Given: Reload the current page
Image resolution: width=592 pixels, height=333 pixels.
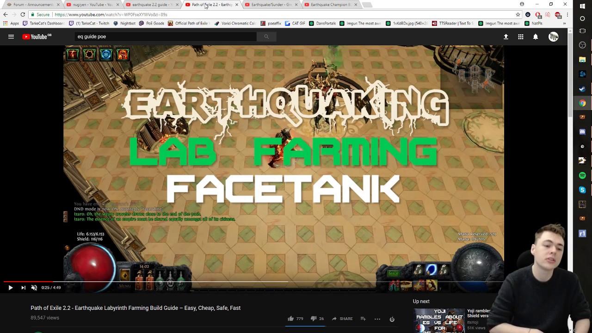Looking at the screenshot, I should pos(23,15).
